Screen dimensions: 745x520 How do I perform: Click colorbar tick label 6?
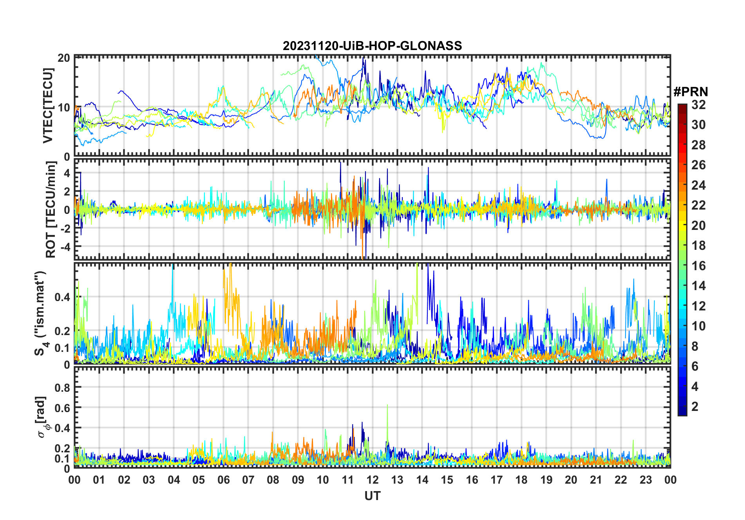tap(695, 366)
